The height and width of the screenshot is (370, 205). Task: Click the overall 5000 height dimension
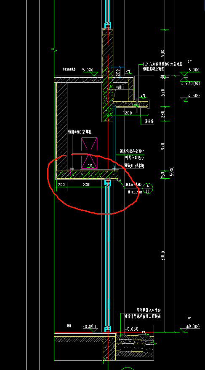[172, 171]
